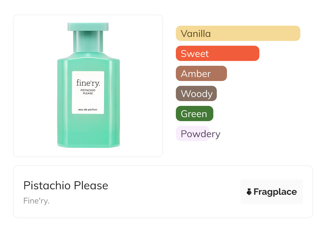Viewport: 326px width, 231px height.
Task: Click the Fragplace wordmark text
Action: 275,192
